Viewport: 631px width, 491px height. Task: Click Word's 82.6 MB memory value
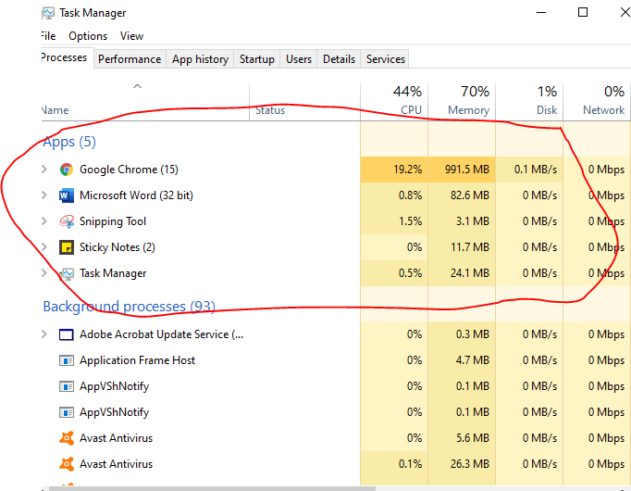[x=470, y=195]
